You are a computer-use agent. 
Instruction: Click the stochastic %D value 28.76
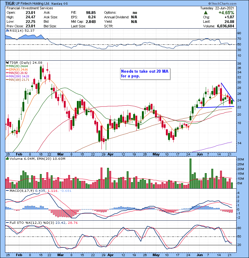(73, 223)
